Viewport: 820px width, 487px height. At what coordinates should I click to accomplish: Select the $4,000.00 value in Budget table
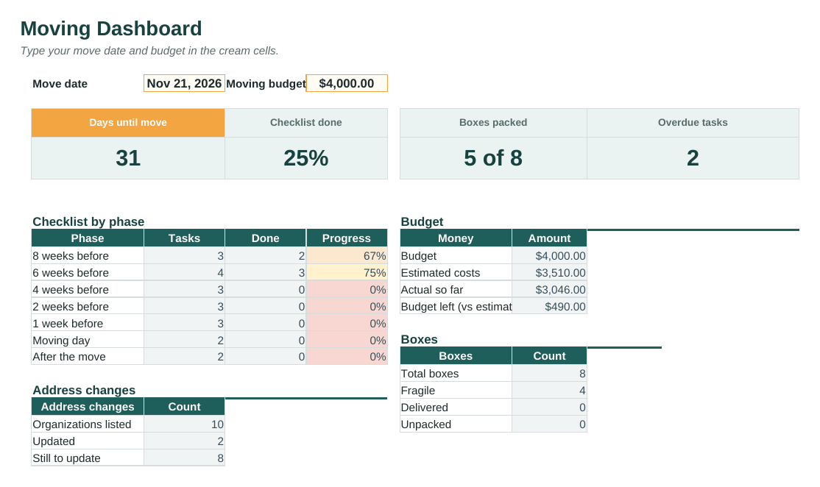[x=549, y=256]
